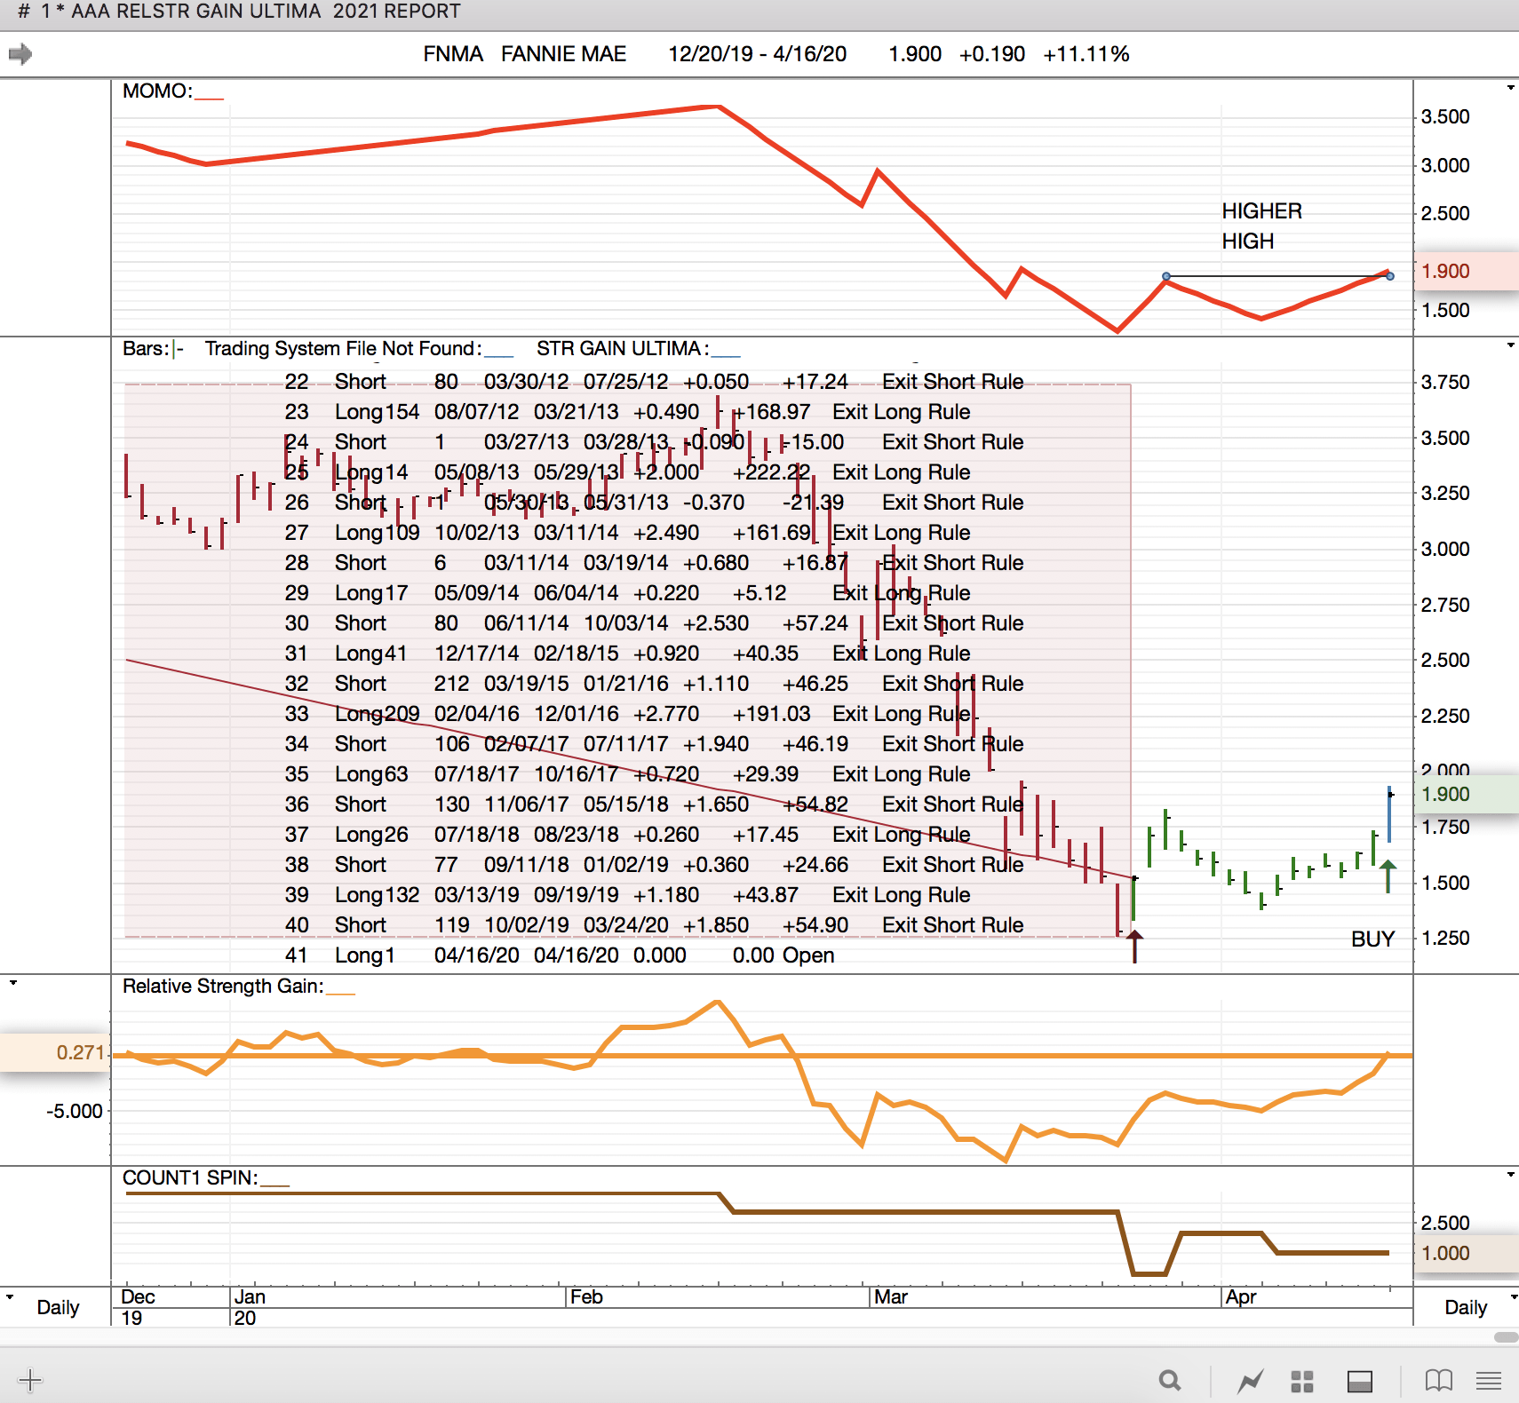Image resolution: width=1519 pixels, height=1403 pixels.
Task: Click the Trading System File Not Found label
Action: 343,348
